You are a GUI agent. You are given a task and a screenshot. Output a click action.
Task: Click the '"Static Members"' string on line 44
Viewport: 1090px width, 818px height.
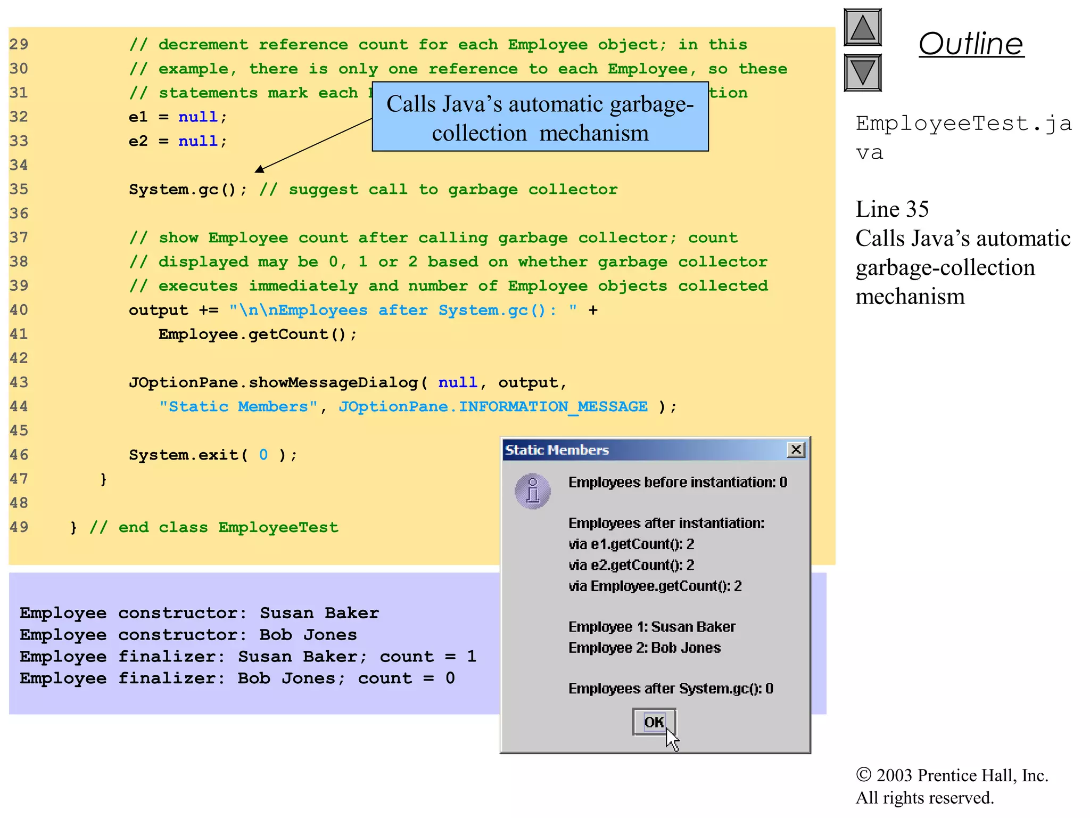(x=238, y=407)
